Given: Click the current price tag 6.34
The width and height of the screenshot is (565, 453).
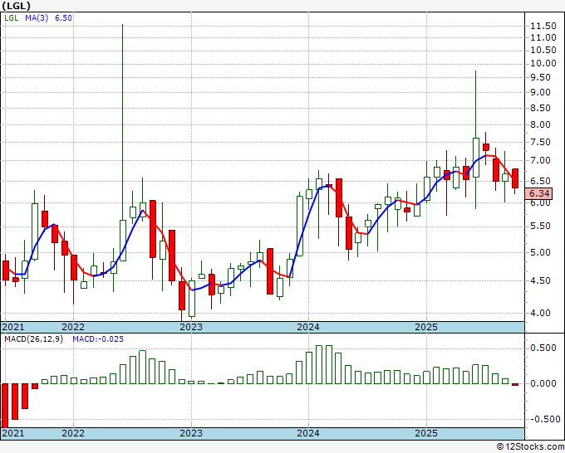Looking at the screenshot, I should (x=538, y=193).
